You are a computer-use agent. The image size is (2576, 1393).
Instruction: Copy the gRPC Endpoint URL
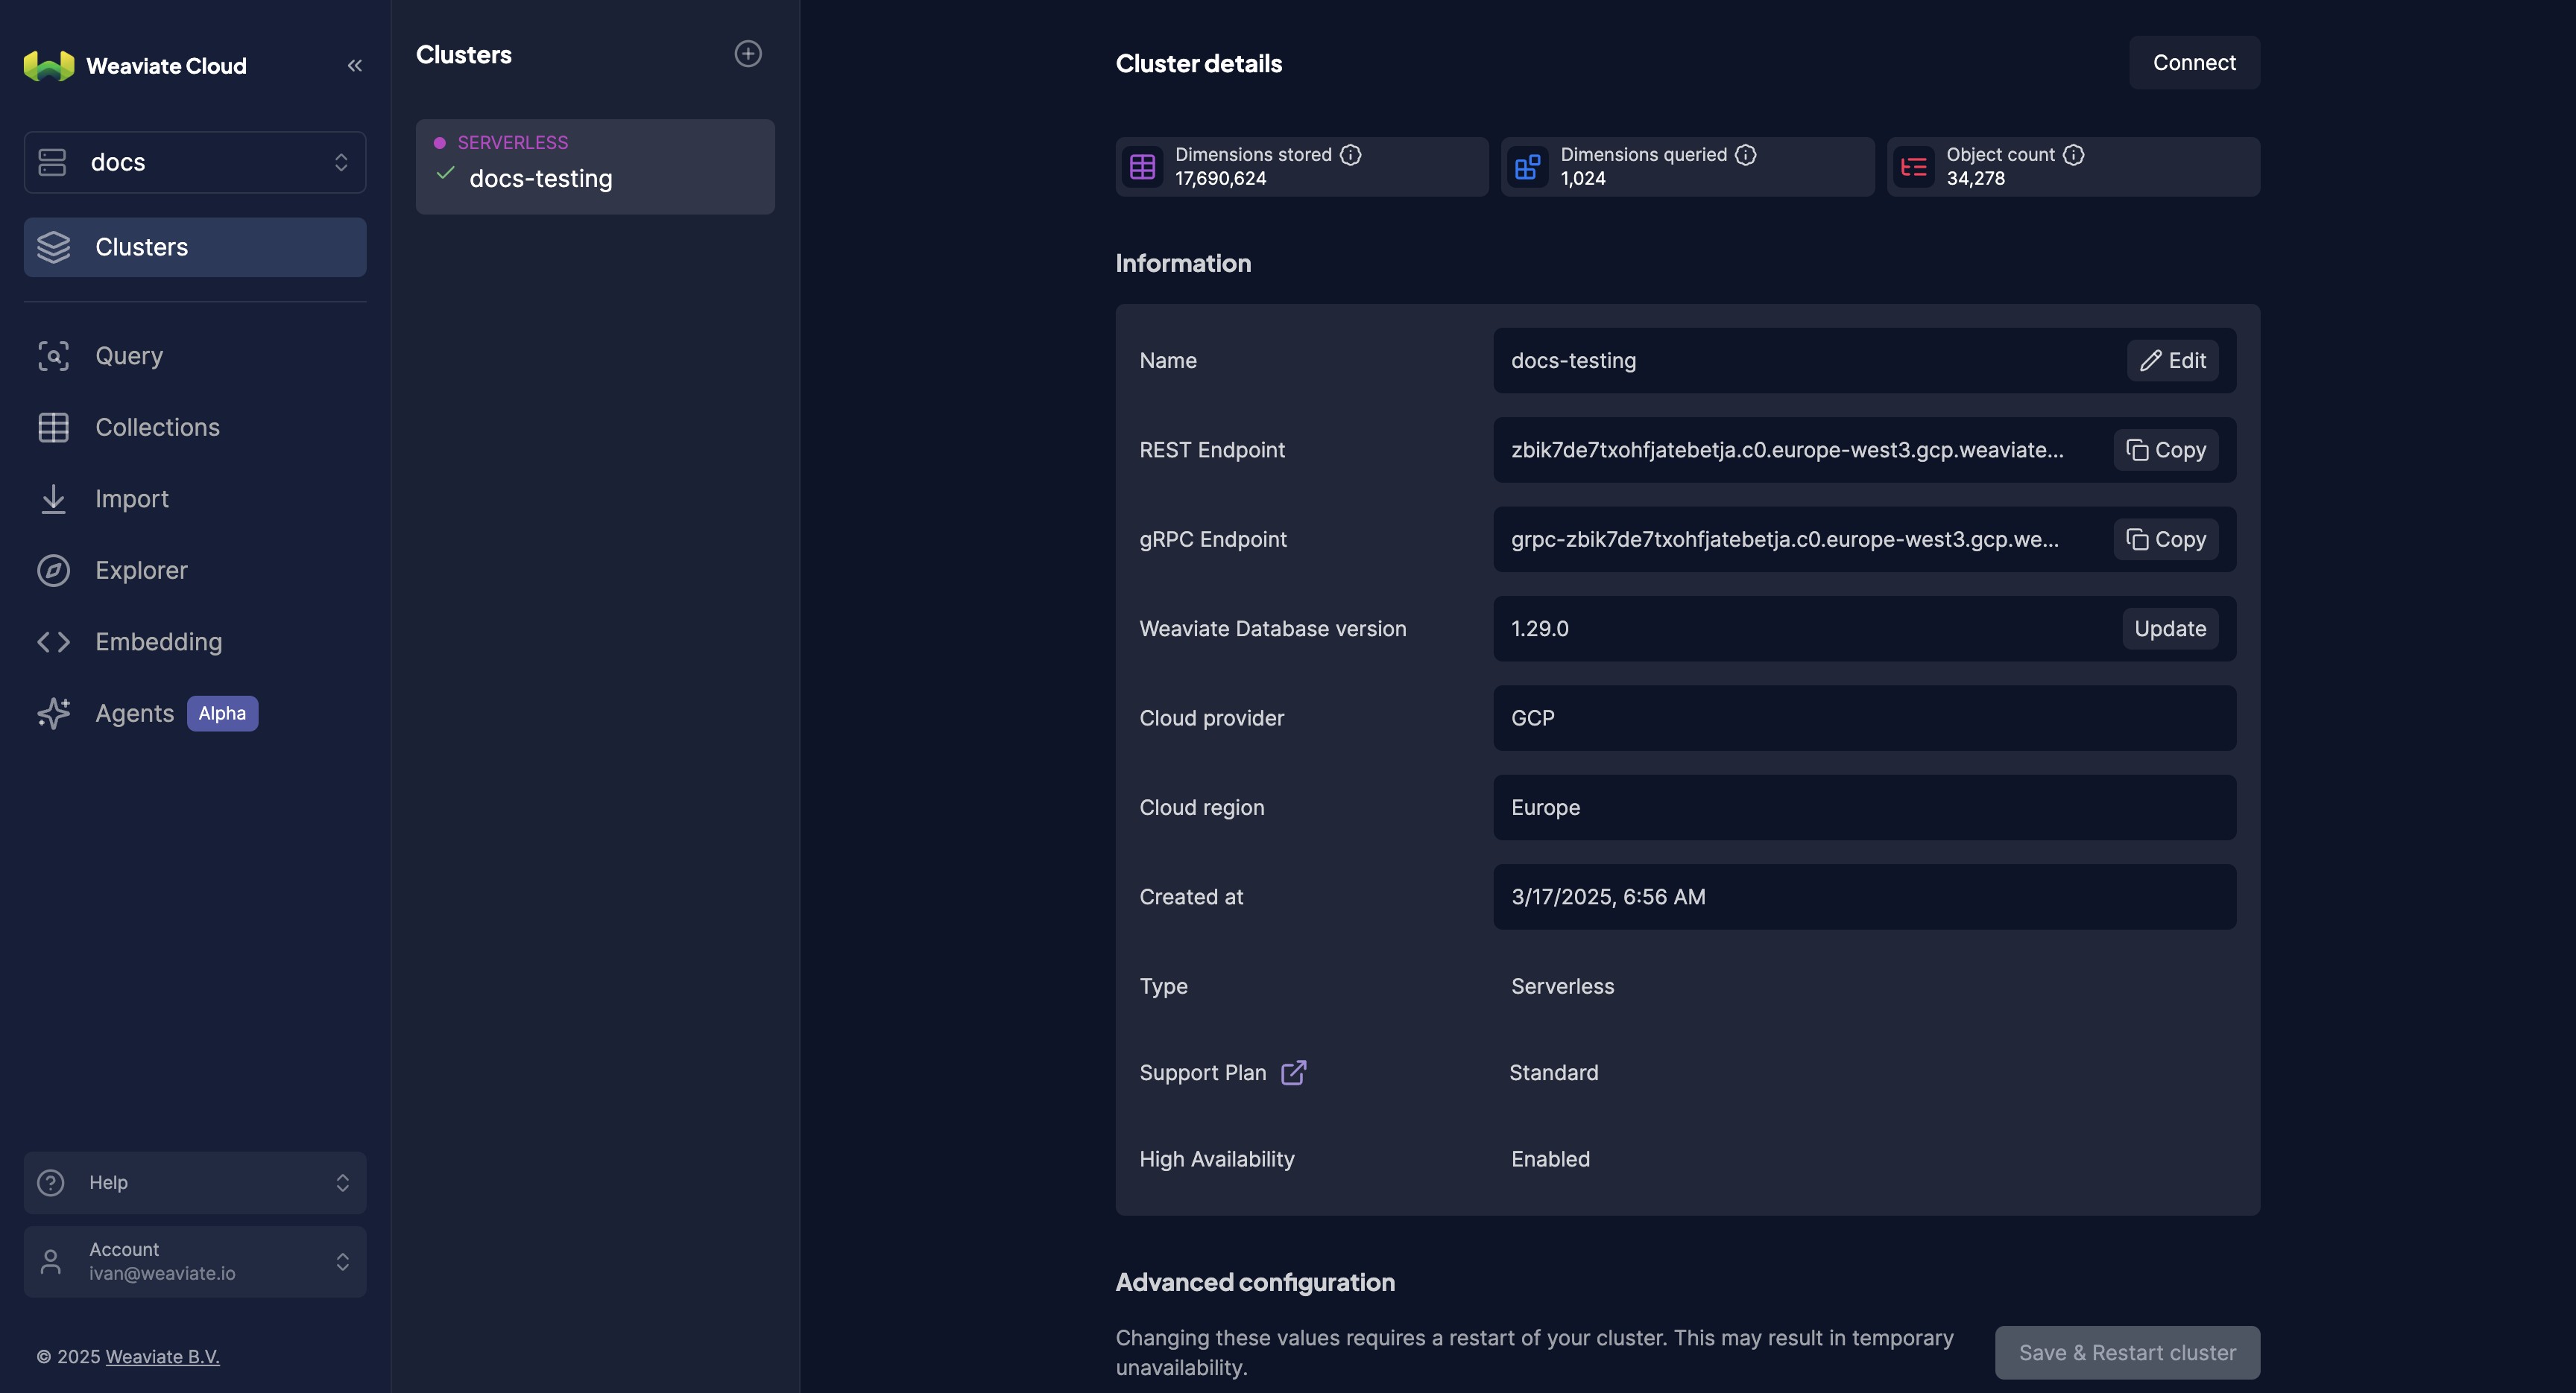(x=2166, y=539)
